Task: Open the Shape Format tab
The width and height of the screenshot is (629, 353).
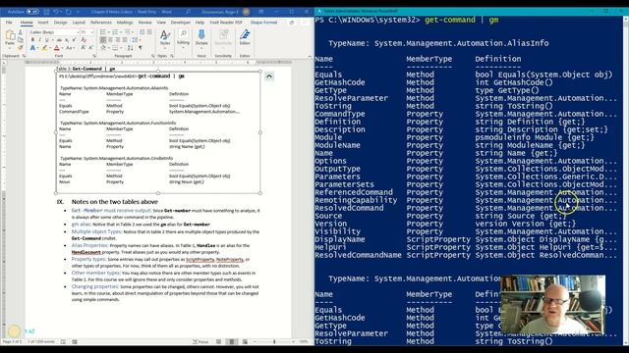Action: (x=263, y=23)
